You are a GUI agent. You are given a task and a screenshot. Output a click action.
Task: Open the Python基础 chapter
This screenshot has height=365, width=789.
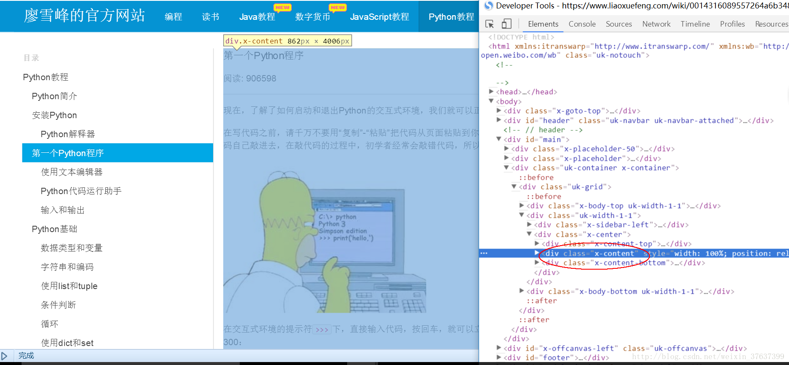tap(55, 229)
